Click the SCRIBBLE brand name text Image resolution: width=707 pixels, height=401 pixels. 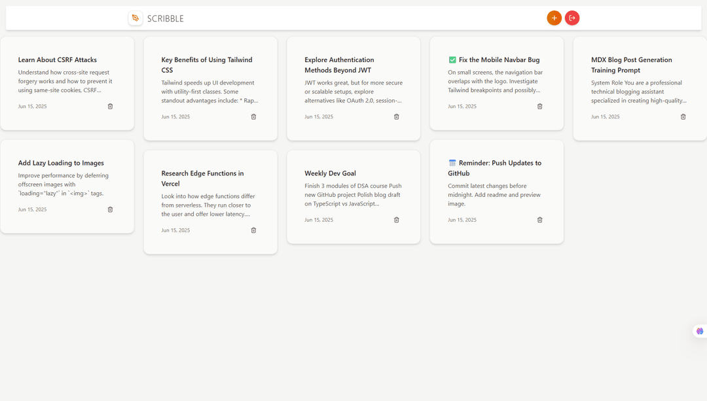[x=166, y=19]
